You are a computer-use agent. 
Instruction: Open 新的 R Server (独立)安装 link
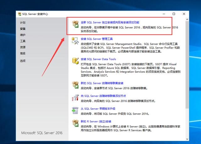[x=96, y=121]
